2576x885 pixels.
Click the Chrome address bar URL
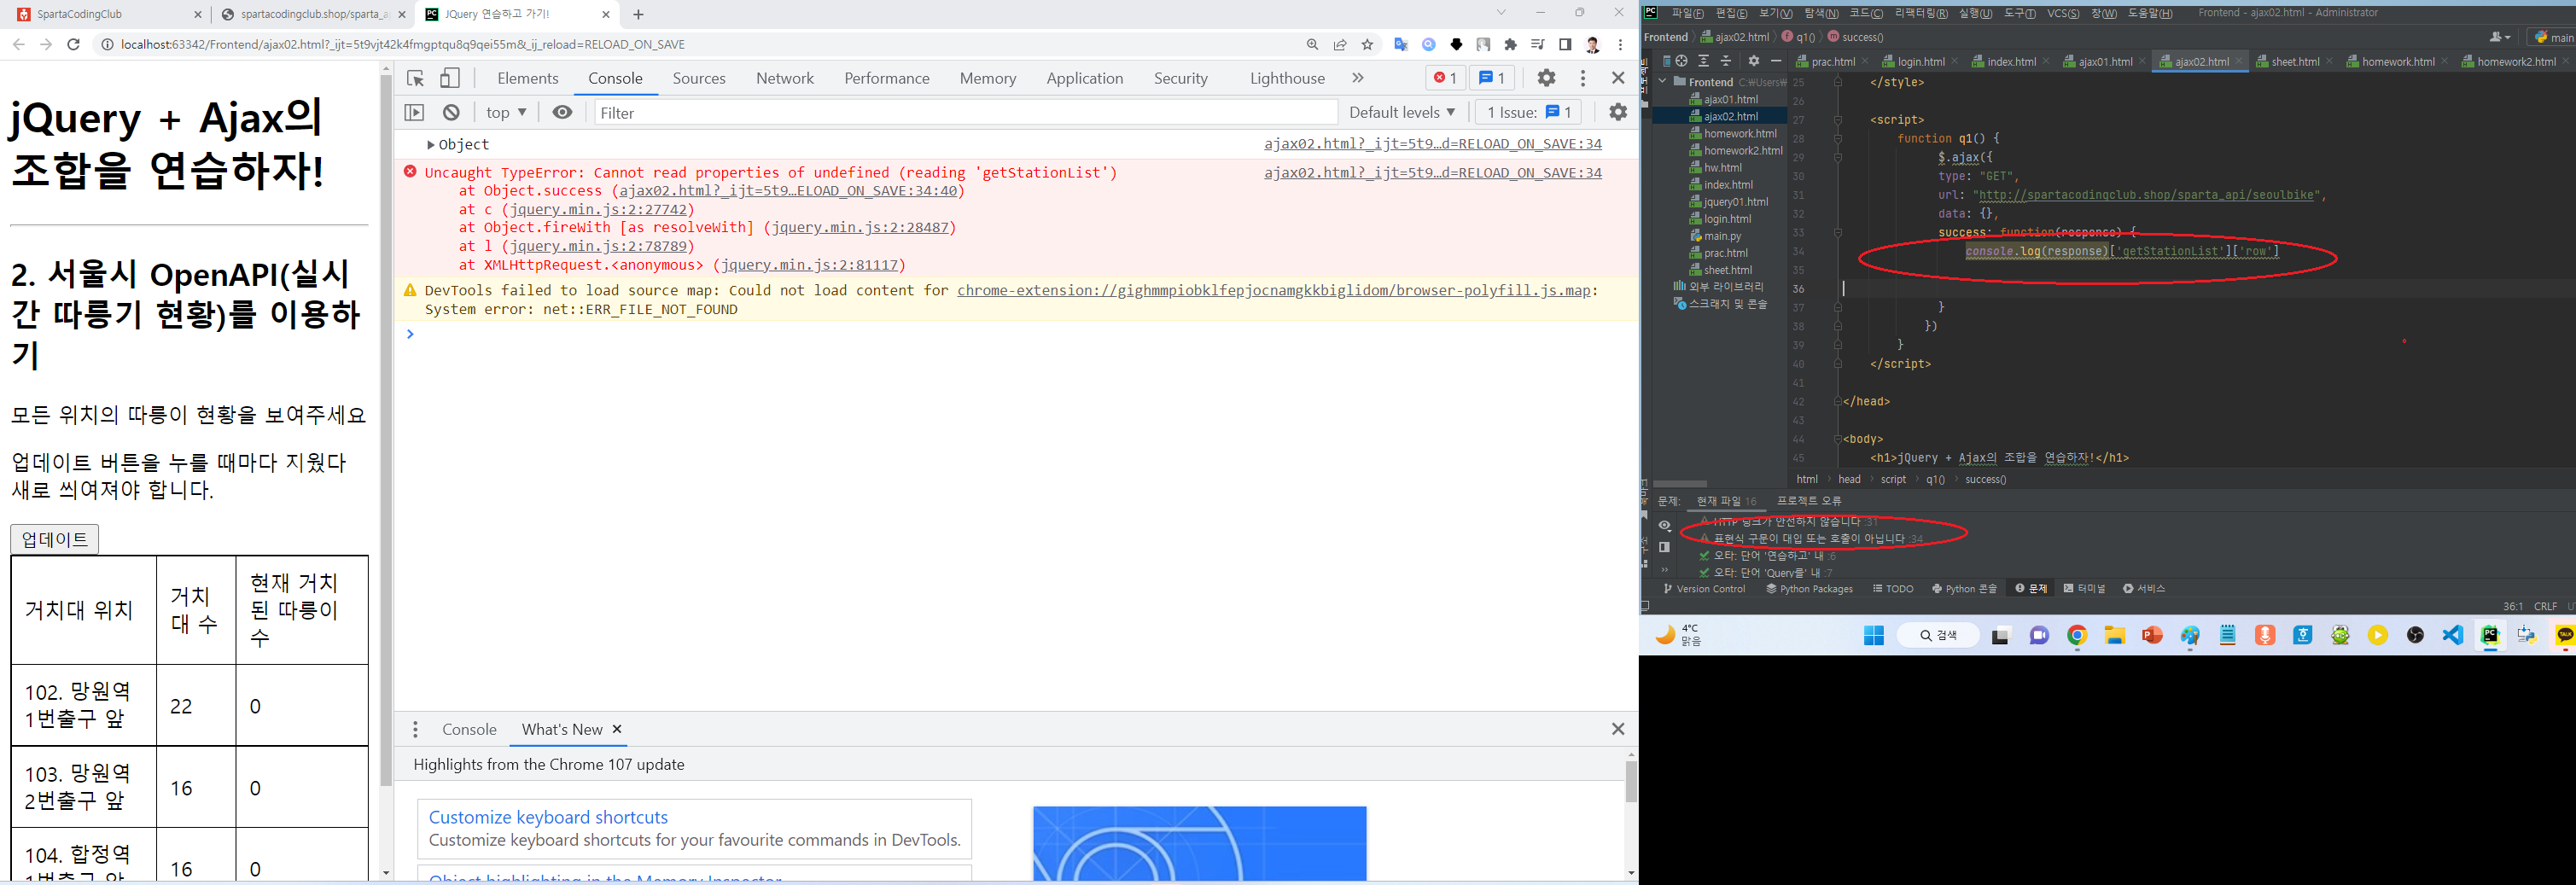403,44
